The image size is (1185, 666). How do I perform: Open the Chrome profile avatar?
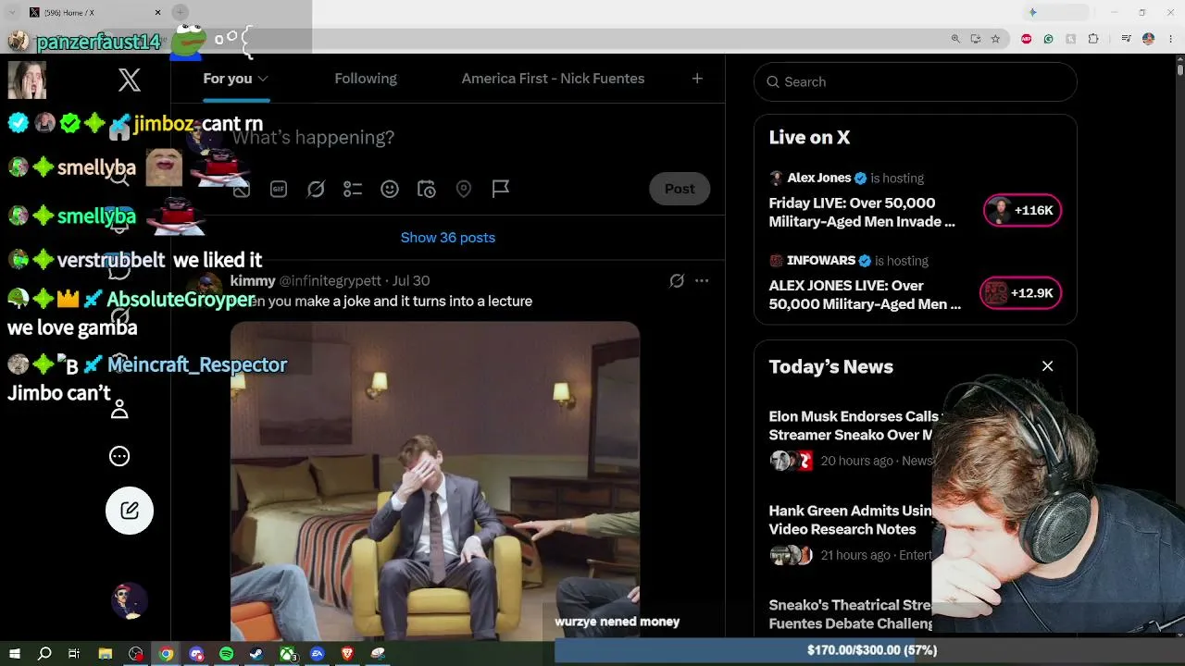coord(1149,39)
